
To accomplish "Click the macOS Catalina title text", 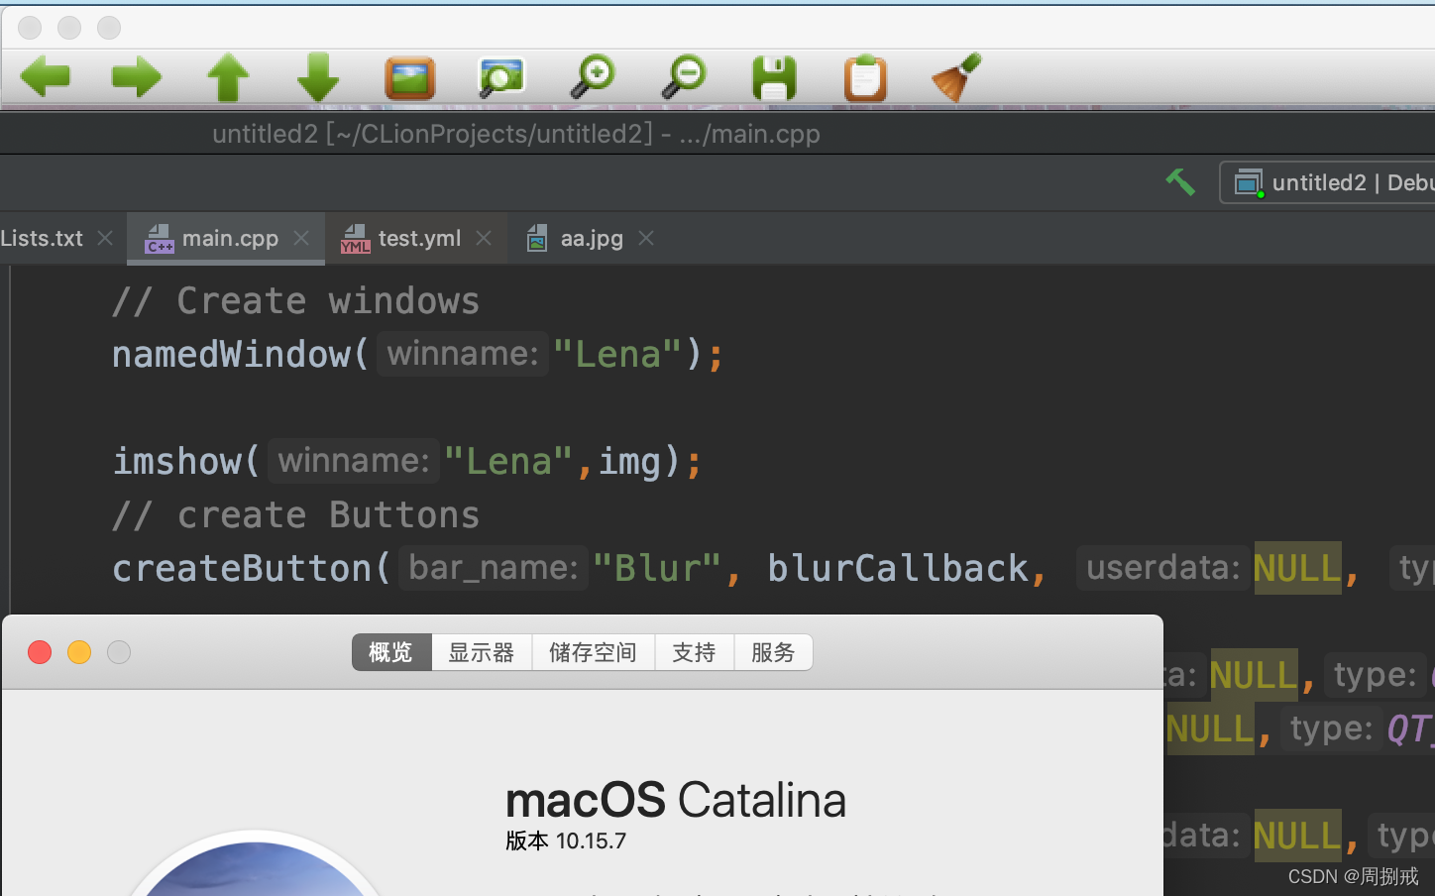I will (x=676, y=800).
